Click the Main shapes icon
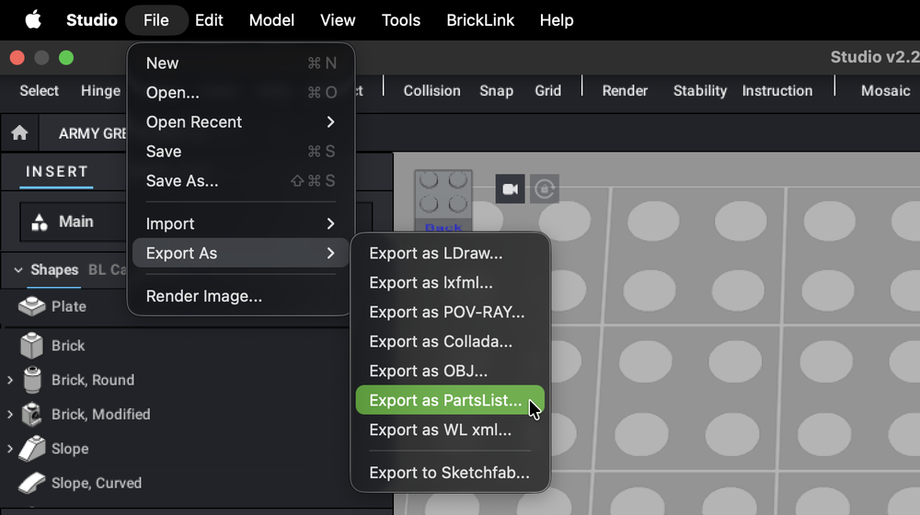Image resolution: width=920 pixels, height=515 pixels. [40, 222]
